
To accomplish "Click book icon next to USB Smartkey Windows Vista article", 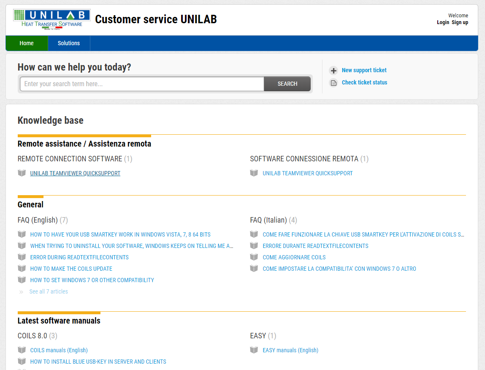I will pyautogui.click(x=22, y=234).
